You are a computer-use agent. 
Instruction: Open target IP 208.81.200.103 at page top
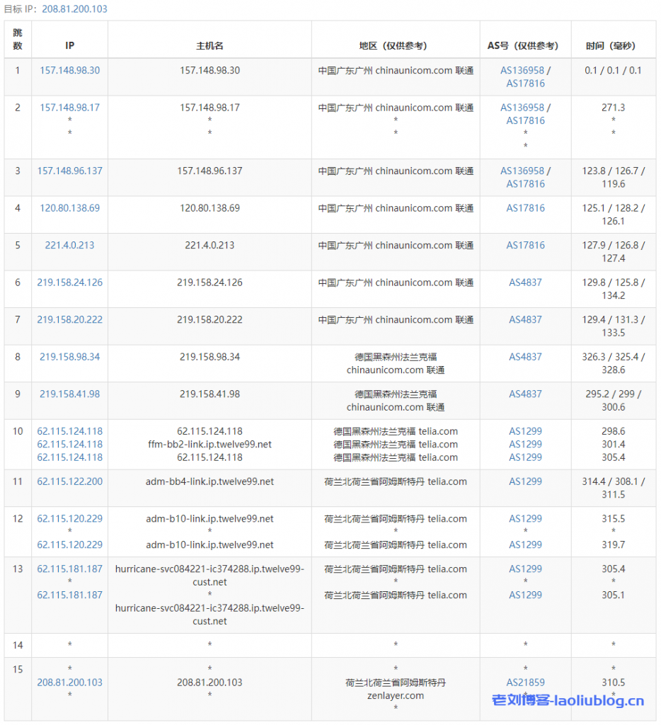74,9
